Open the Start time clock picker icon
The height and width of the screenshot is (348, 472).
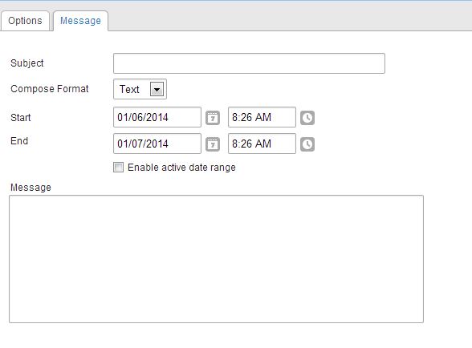307,118
